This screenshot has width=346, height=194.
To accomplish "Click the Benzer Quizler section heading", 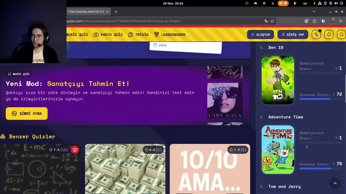I will pyautogui.click(x=28, y=136).
